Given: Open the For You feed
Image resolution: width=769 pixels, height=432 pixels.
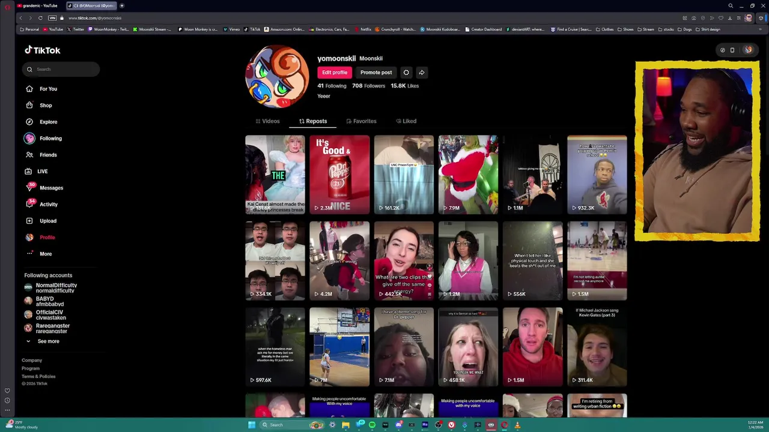Looking at the screenshot, I should [41, 89].
